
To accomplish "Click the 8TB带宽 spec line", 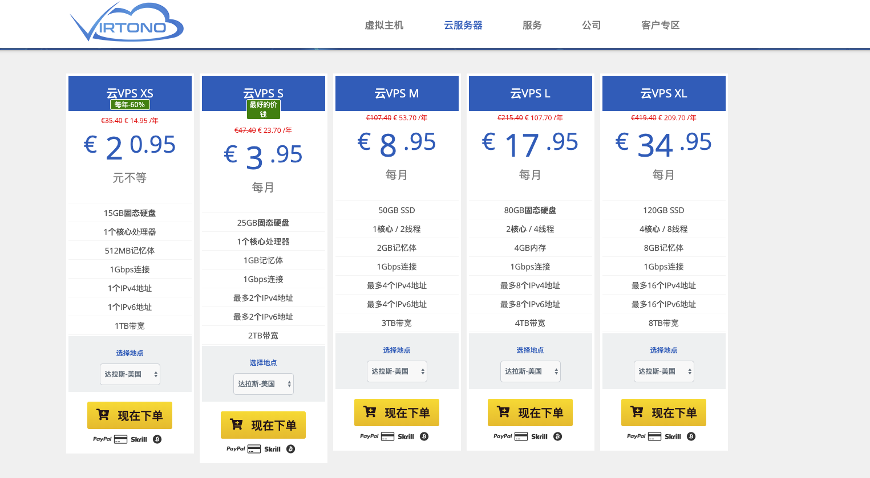I will 664,323.
